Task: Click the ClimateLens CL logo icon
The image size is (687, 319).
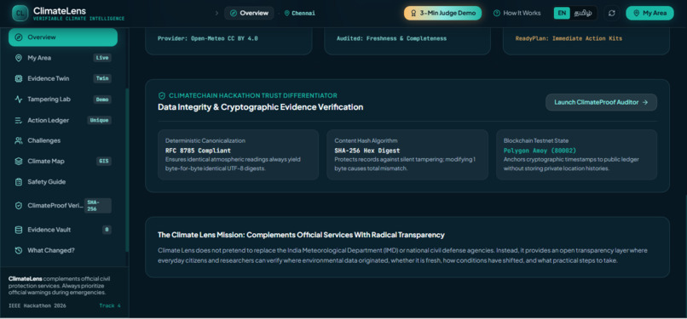Action: pyautogui.click(x=20, y=13)
